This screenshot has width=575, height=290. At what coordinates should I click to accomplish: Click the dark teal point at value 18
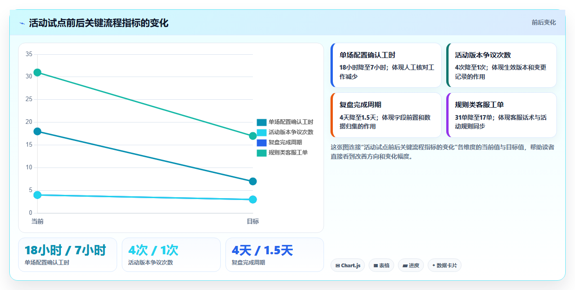click(x=38, y=131)
